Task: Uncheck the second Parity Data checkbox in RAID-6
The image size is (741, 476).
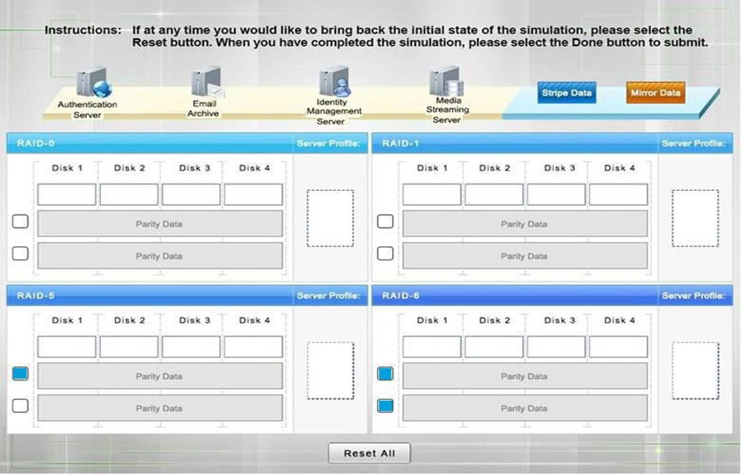Action: coord(385,405)
